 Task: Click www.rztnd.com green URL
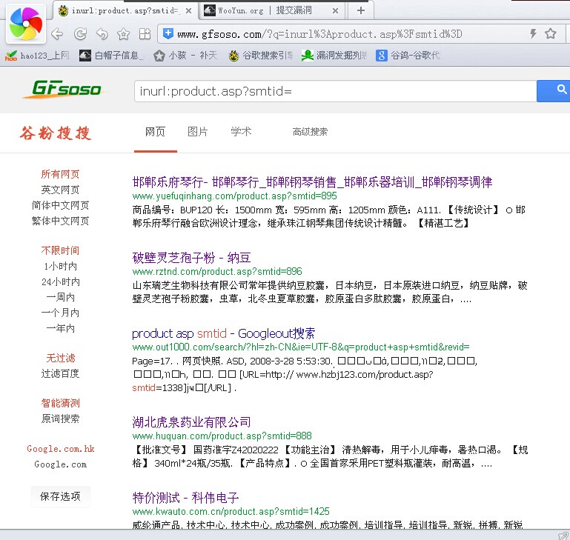217,272
